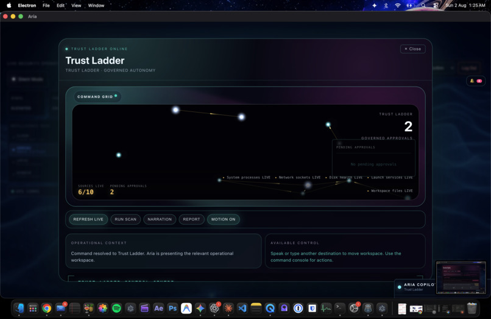
Task: Launch Google Chrome from dock
Action: point(47,309)
